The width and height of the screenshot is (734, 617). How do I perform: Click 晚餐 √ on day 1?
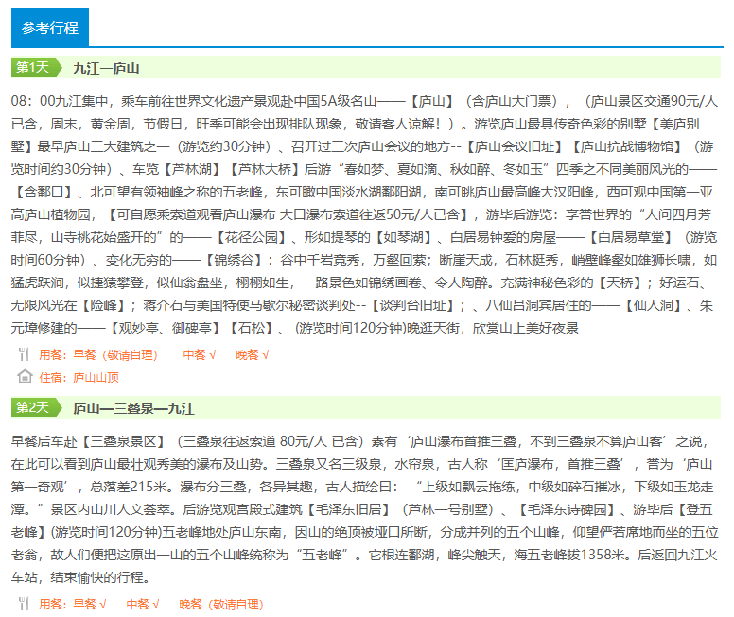point(253,355)
